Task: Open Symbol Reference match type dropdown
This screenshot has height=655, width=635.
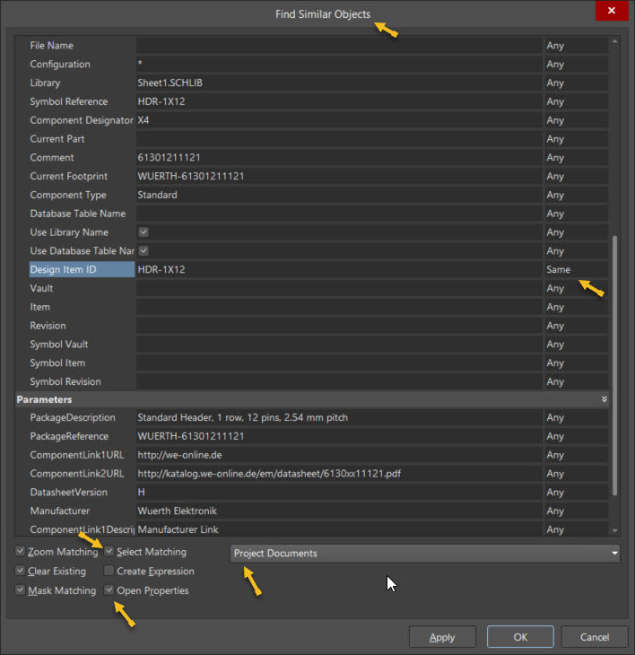Action: (576, 101)
